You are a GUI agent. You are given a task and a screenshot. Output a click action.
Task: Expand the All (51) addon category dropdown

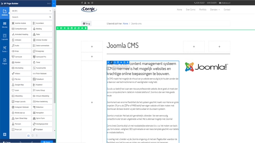[x=31, y=11]
